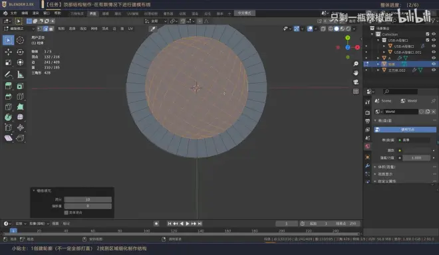Select the Poly Build tool

tap(20, 107)
